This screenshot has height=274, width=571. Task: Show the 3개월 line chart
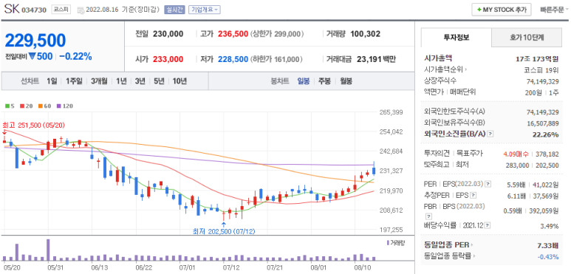point(99,81)
